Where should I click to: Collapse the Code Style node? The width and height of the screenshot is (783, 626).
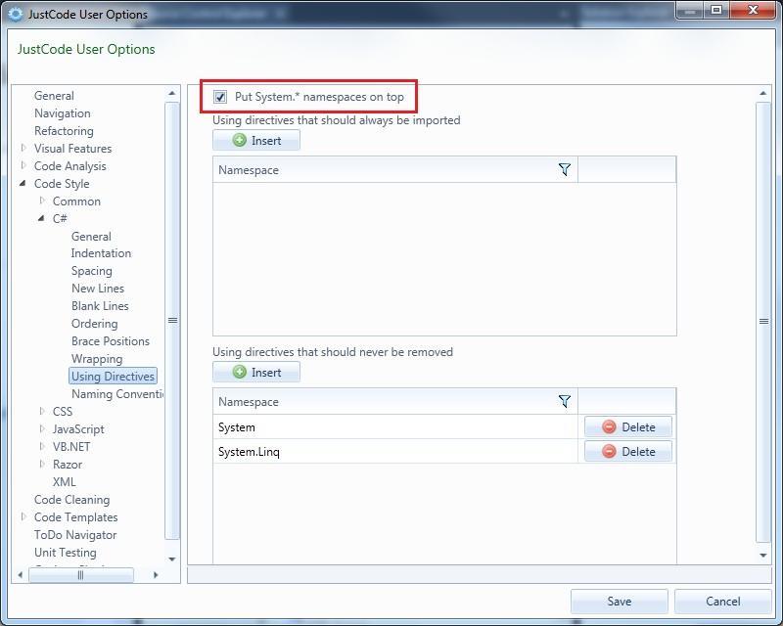coord(23,183)
